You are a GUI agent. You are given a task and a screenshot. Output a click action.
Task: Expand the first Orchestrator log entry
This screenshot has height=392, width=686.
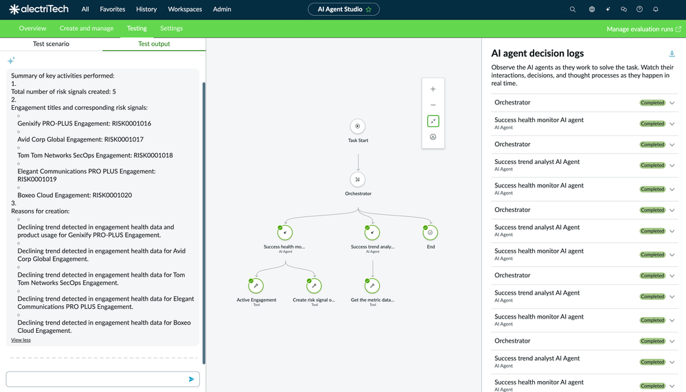pyautogui.click(x=672, y=103)
